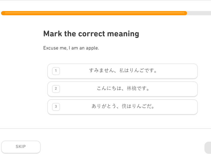Click the number 2 shortcut badge
Image resolution: width=211 pixels, height=158 pixels.
(x=56, y=89)
